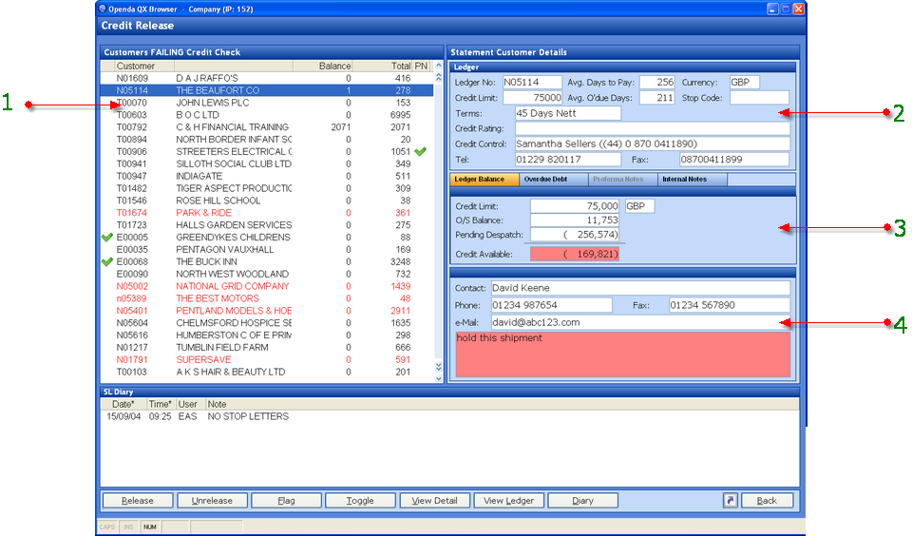Sort by the Balance column header
The height and width of the screenshot is (536, 912).
click(x=322, y=66)
